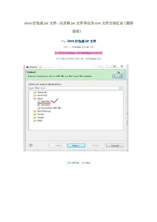157x222 pixels.
Task: Click the Next button
Action: [76, 145]
